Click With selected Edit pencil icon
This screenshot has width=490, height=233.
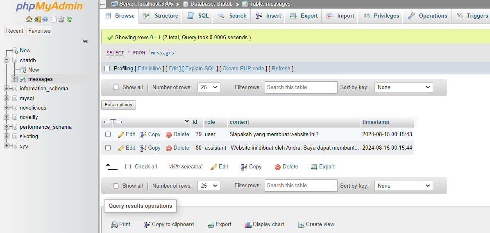click(214, 167)
